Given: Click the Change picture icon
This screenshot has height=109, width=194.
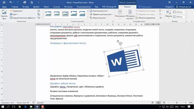Looking at the screenshot, I should click(39, 14).
